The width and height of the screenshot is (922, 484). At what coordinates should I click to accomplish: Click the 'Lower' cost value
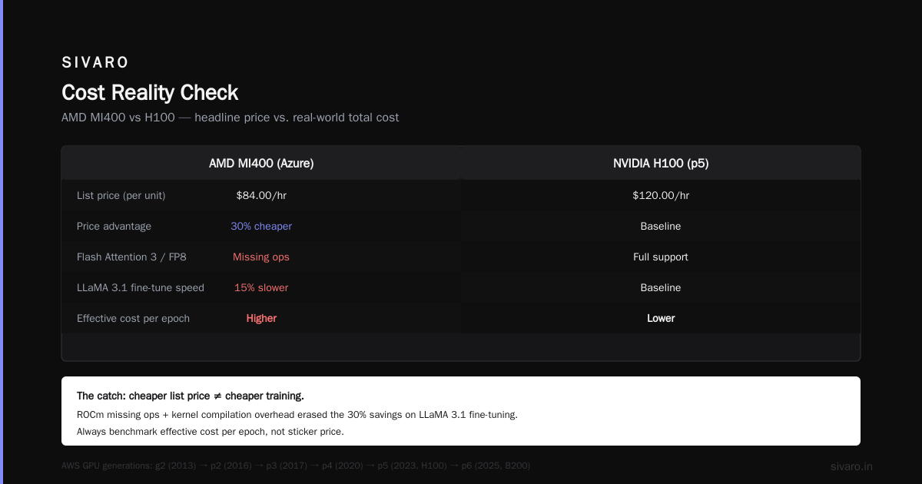(x=661, y=319)
